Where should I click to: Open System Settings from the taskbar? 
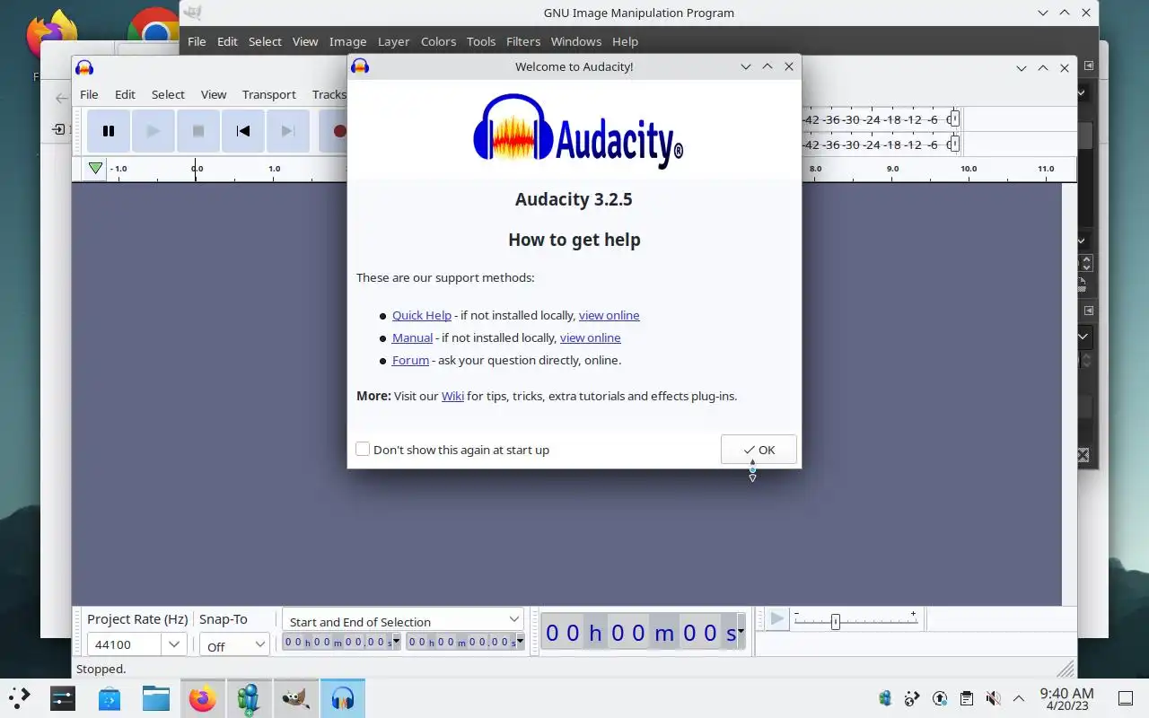[63, 697]
